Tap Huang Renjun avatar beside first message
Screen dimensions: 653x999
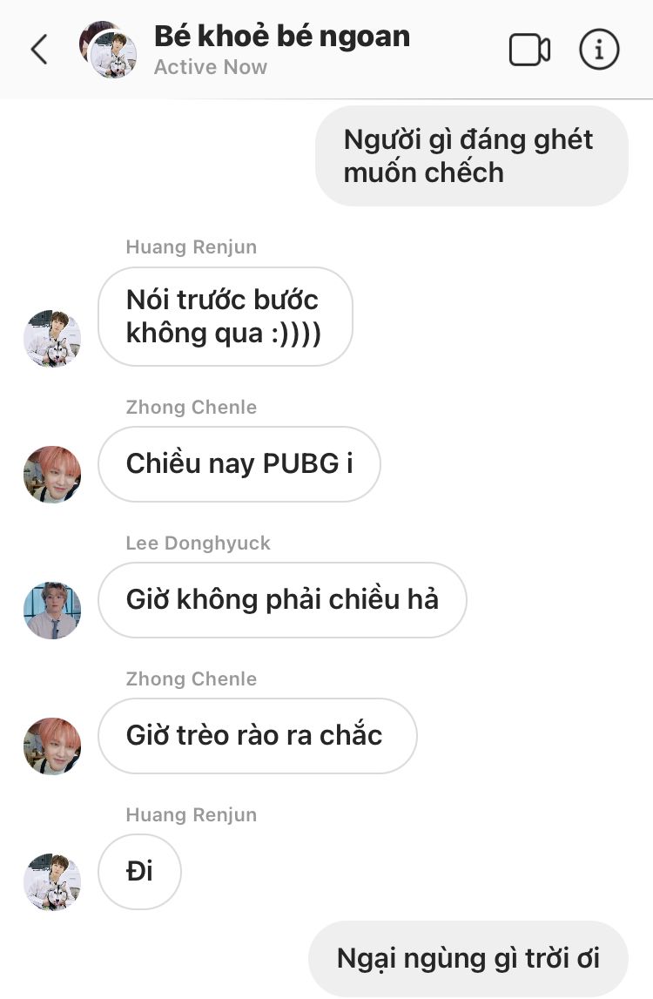pyautogui.click(x=52, y=338)
